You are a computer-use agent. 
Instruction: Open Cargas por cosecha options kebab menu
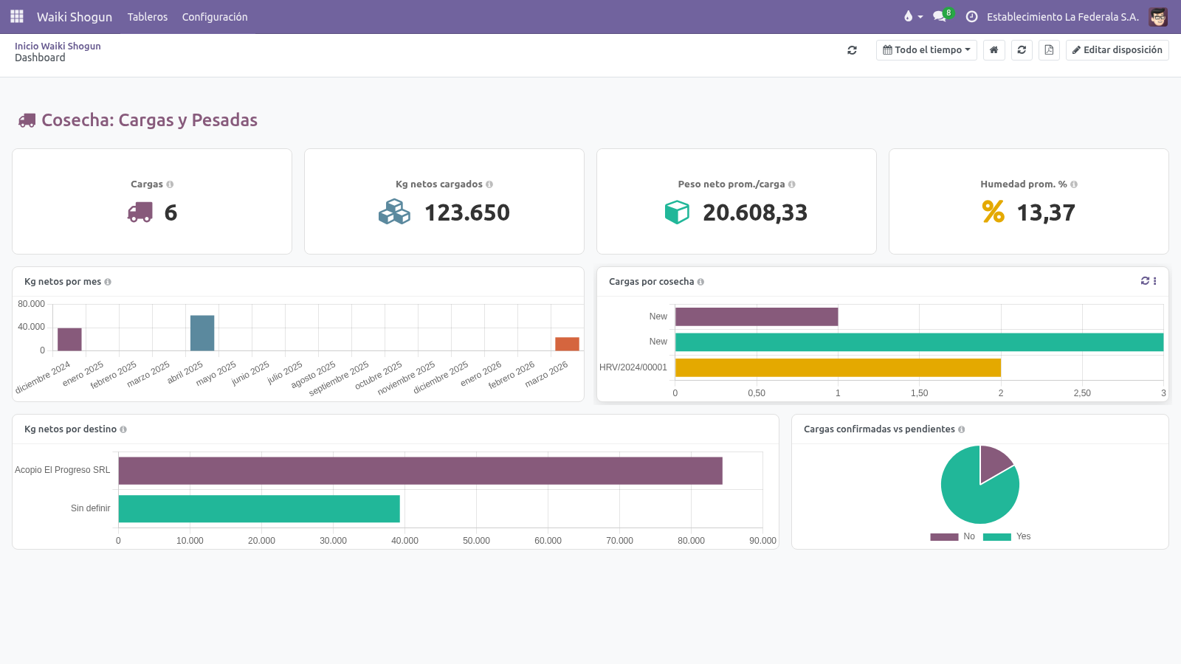click(x=1155, y=281)
